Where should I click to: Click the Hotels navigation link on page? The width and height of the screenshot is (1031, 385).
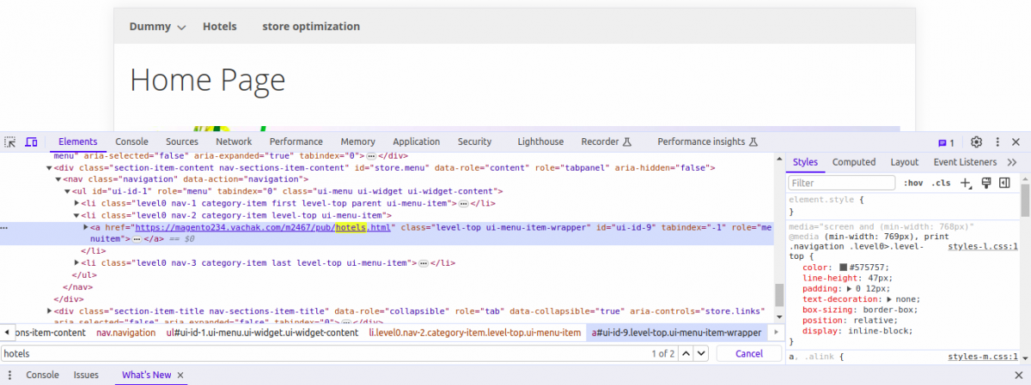tap(219, 27)
